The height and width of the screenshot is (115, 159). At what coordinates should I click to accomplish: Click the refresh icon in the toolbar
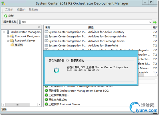pyautogui.click(x=6, y=16)
